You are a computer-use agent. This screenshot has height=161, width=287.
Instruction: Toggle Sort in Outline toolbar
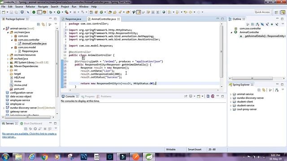(x=257, y=24)
